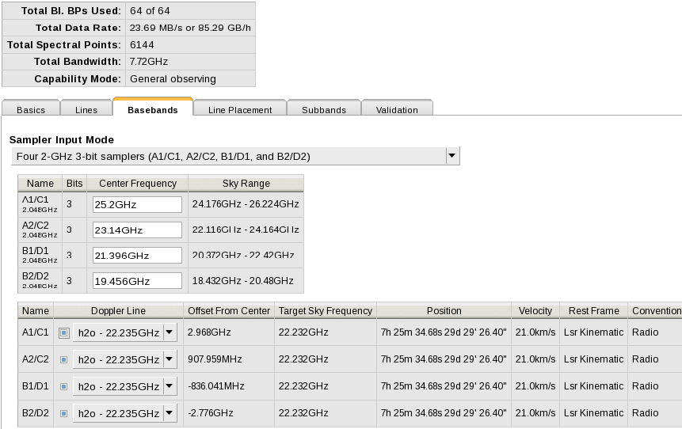Expand the B1/D1 Doppler Line dropdown
This screenshot has width=682, height=429.
170,386
